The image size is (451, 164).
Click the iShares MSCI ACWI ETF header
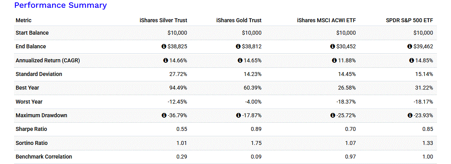point(326,20)
